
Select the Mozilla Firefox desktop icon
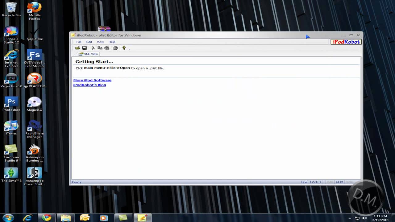35,11
